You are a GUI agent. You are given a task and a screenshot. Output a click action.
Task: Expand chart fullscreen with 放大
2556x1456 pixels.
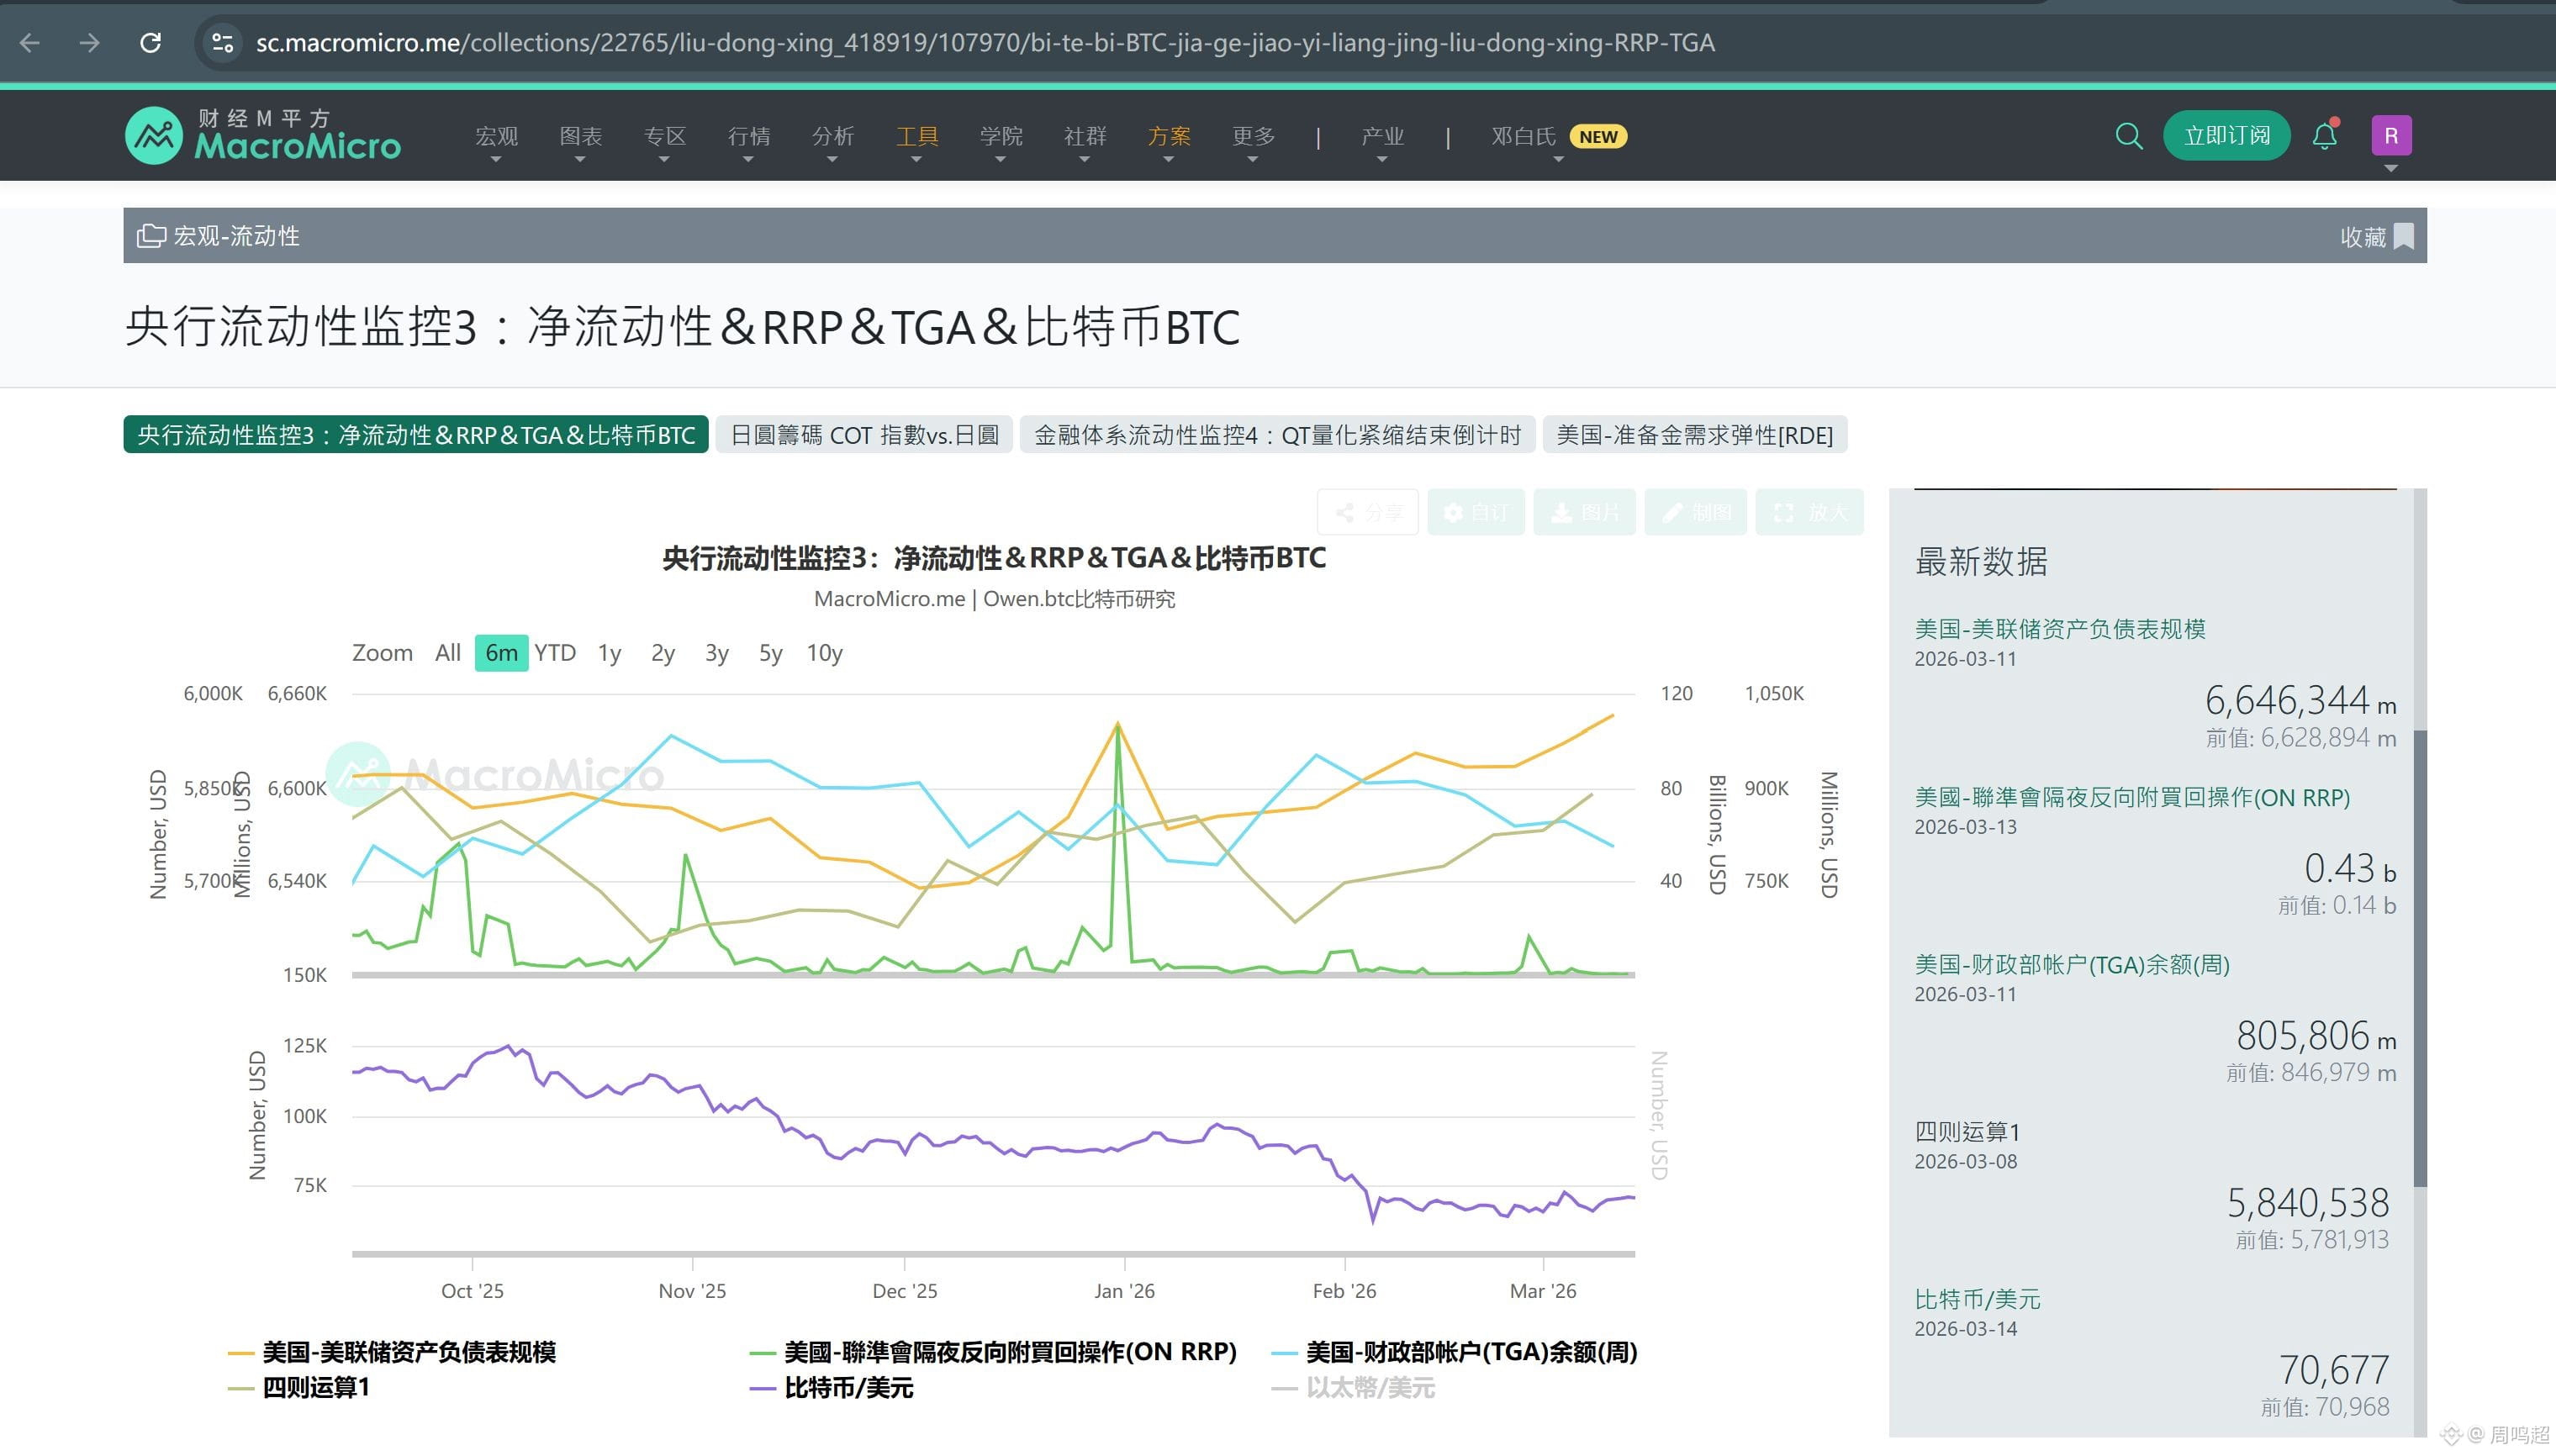[1810, 512]
